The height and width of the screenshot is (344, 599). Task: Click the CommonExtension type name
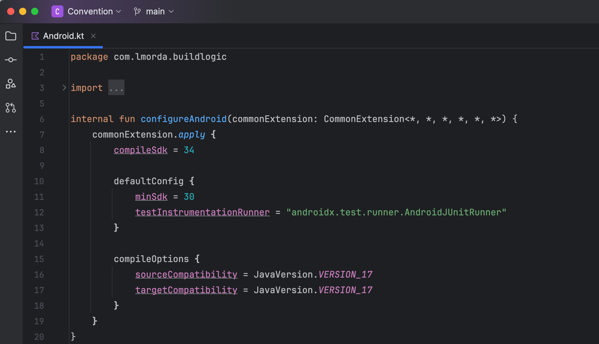click(x=364, y=119)
